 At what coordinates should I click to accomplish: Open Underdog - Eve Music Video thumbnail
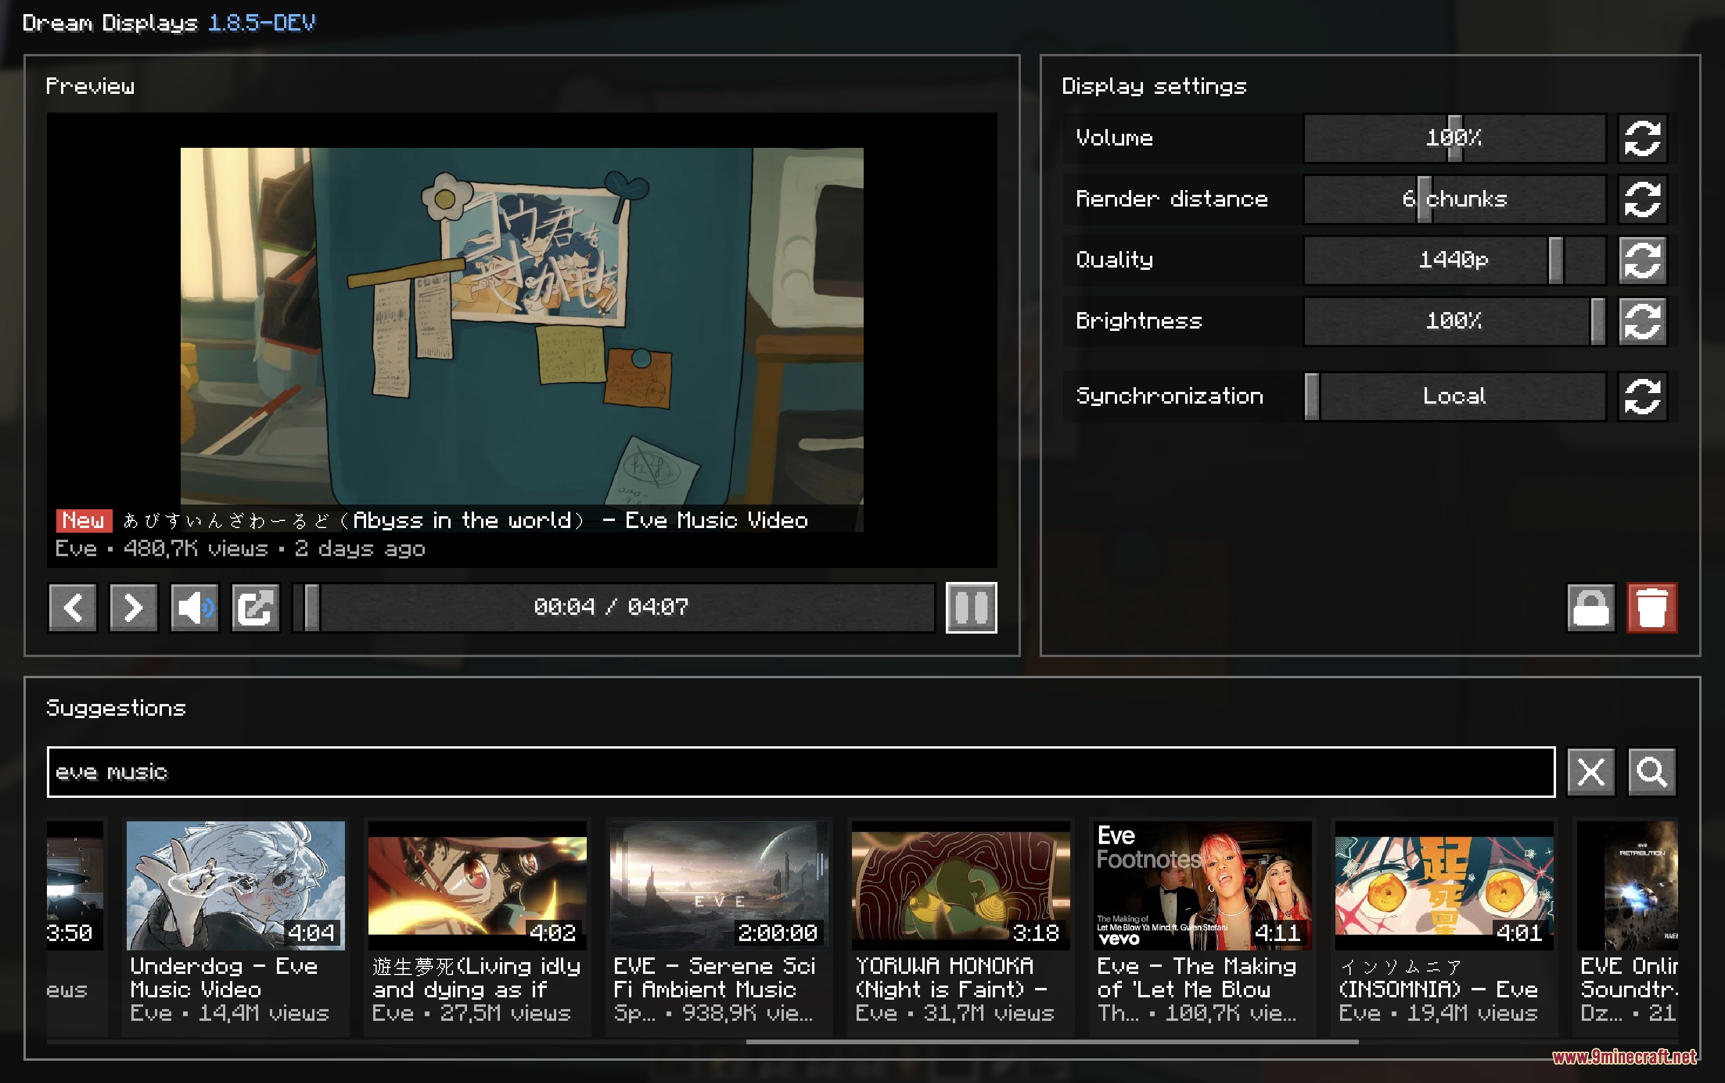[236, 885]
